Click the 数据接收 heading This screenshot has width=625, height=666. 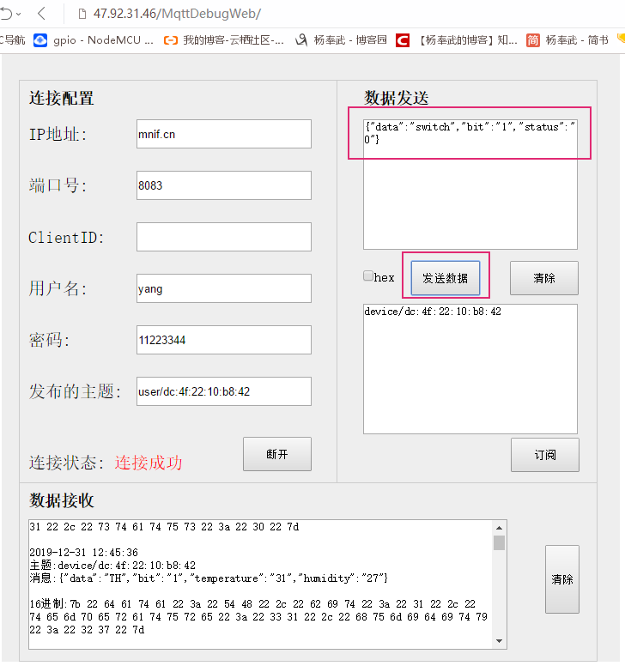point(62,500)
